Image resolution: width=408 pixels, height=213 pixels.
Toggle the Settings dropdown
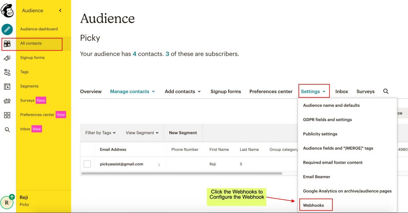(314, 92)
